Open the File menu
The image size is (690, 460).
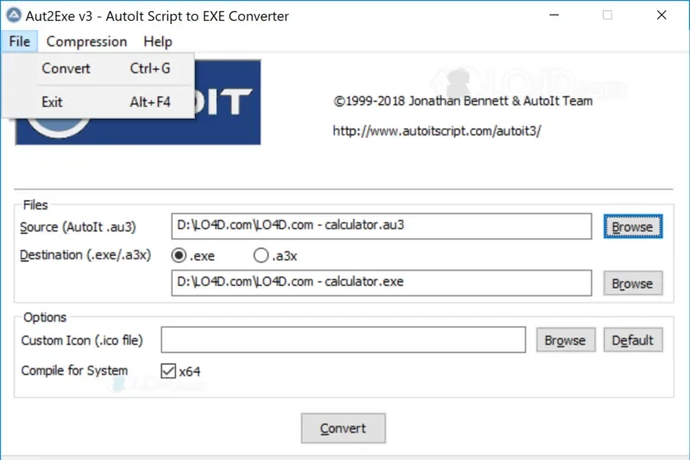[19, 41]
